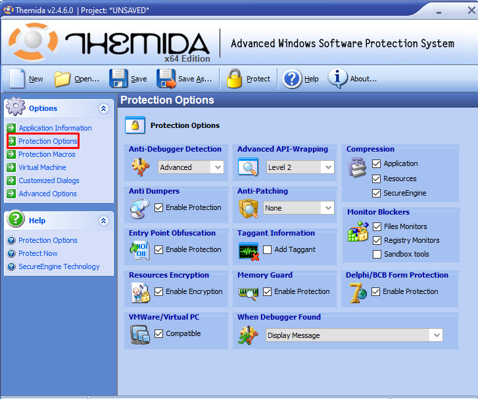Toggle Anti Dumpers Enable Protection checkbox
The width and height of the screenshot is (478, 399).
[158, 207]
